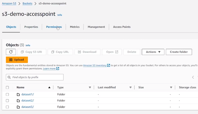Click Create folder button
198x114 pixels.
[179, 52]
